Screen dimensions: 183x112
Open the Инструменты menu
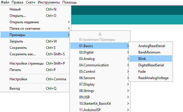[x=49, y=2]
